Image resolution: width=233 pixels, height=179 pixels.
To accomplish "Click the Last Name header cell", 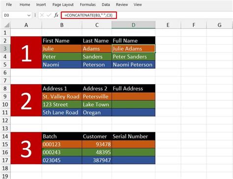I will 97,41.
